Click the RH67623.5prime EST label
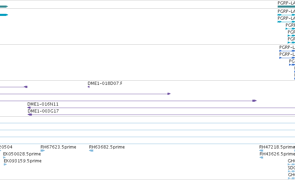The height and width of the screenshot is (180, 295). tap(58, 147)
